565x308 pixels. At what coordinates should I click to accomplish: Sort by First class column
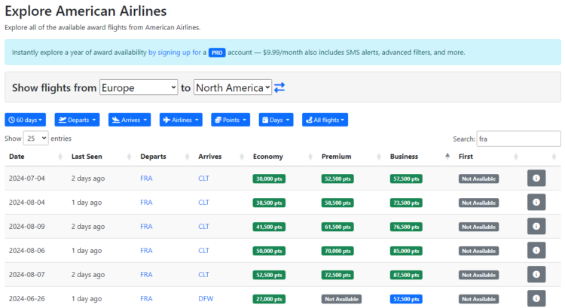(x=488, y=157)
